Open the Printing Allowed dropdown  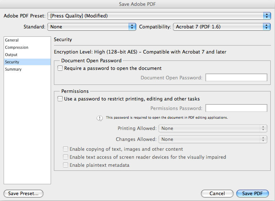(x=213, y=129)
